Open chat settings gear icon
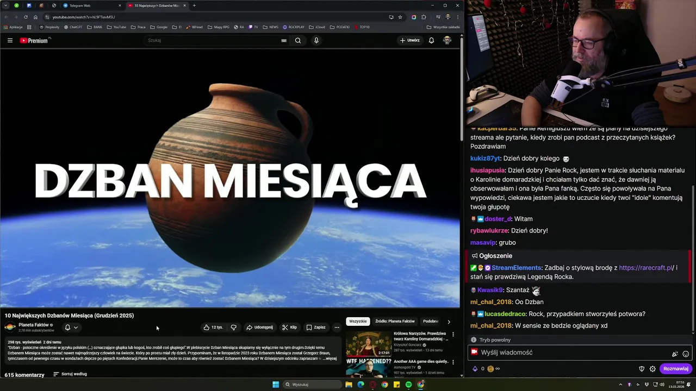 (x=652, y=369)
